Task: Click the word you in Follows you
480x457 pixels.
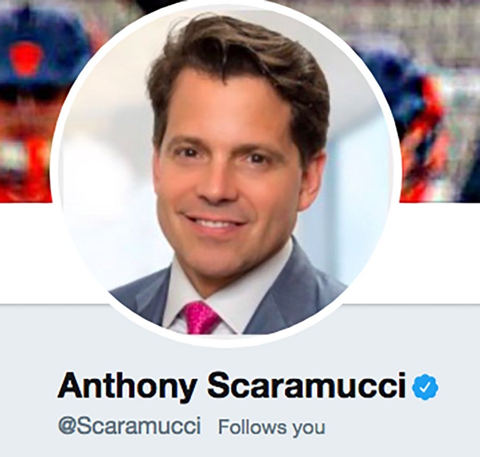Action: (309, 428)
